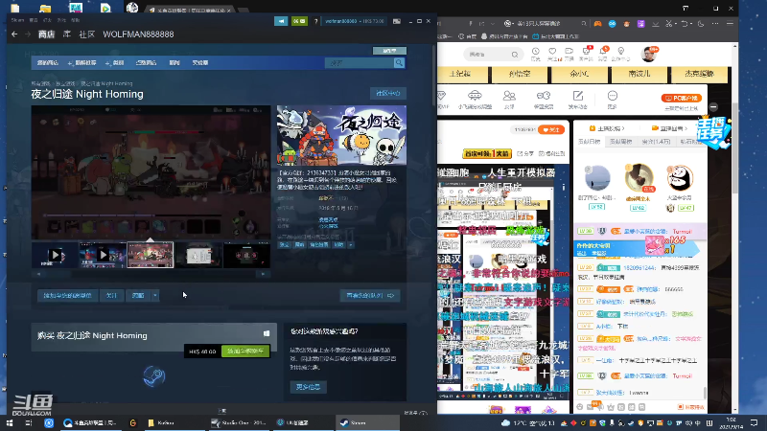Click 忽略 ignore button in Steam

[138, 295]
